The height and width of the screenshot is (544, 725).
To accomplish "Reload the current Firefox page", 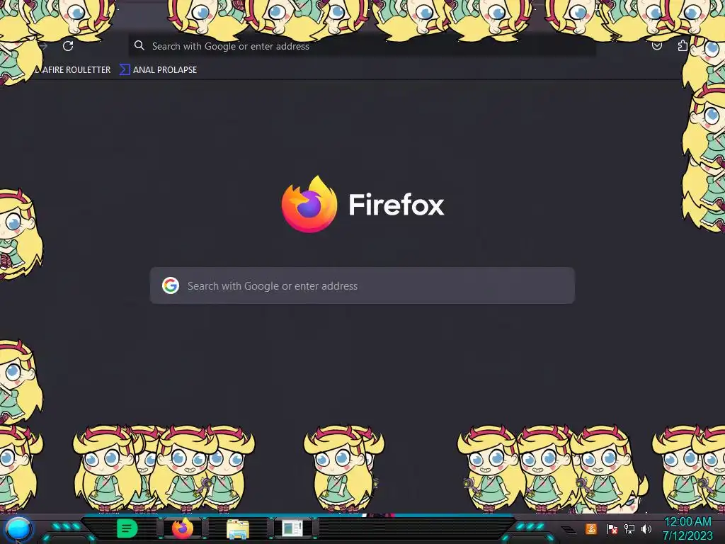I will (68, 46).
